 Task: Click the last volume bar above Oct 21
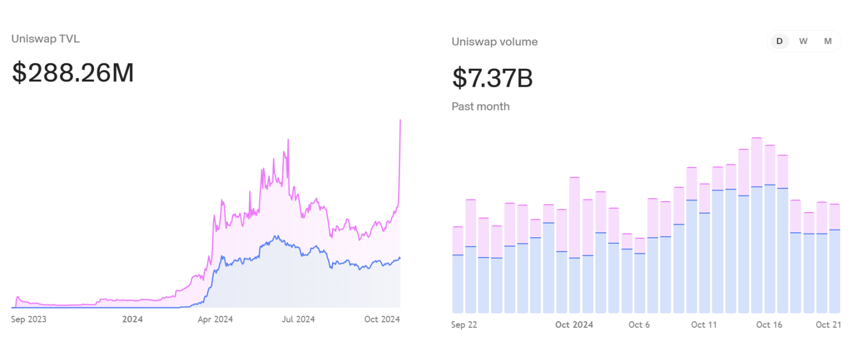coord(834,258)
